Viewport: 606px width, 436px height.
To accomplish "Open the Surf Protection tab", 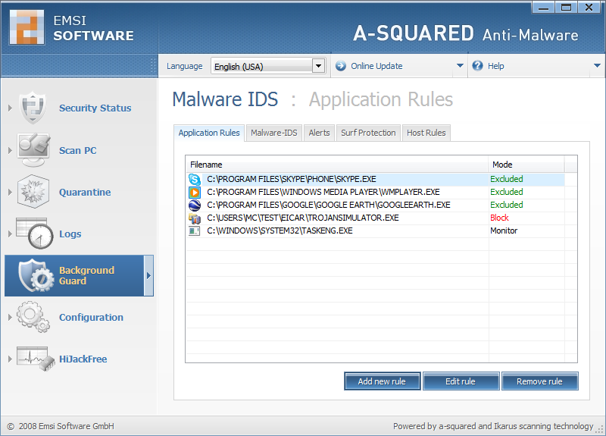I will (368, 133).
